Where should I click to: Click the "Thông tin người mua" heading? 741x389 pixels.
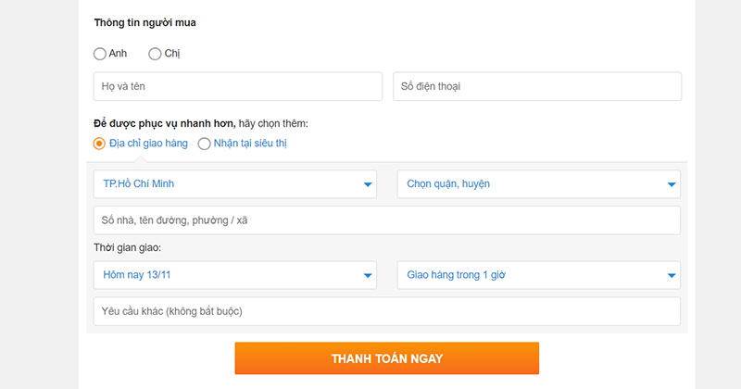144,22
